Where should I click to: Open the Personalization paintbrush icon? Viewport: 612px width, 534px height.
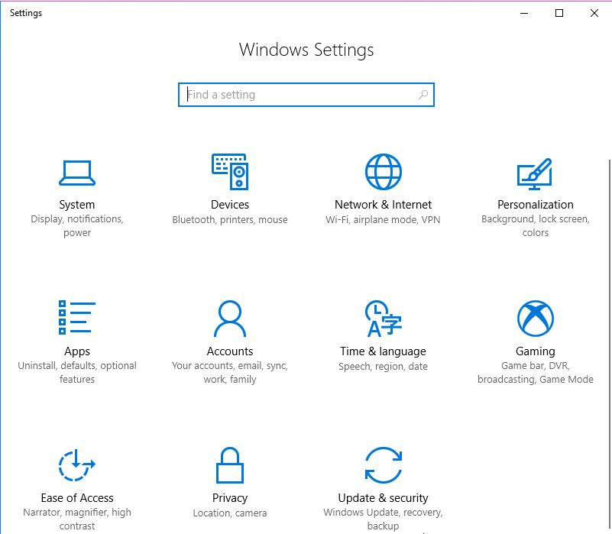click(535, 174)
